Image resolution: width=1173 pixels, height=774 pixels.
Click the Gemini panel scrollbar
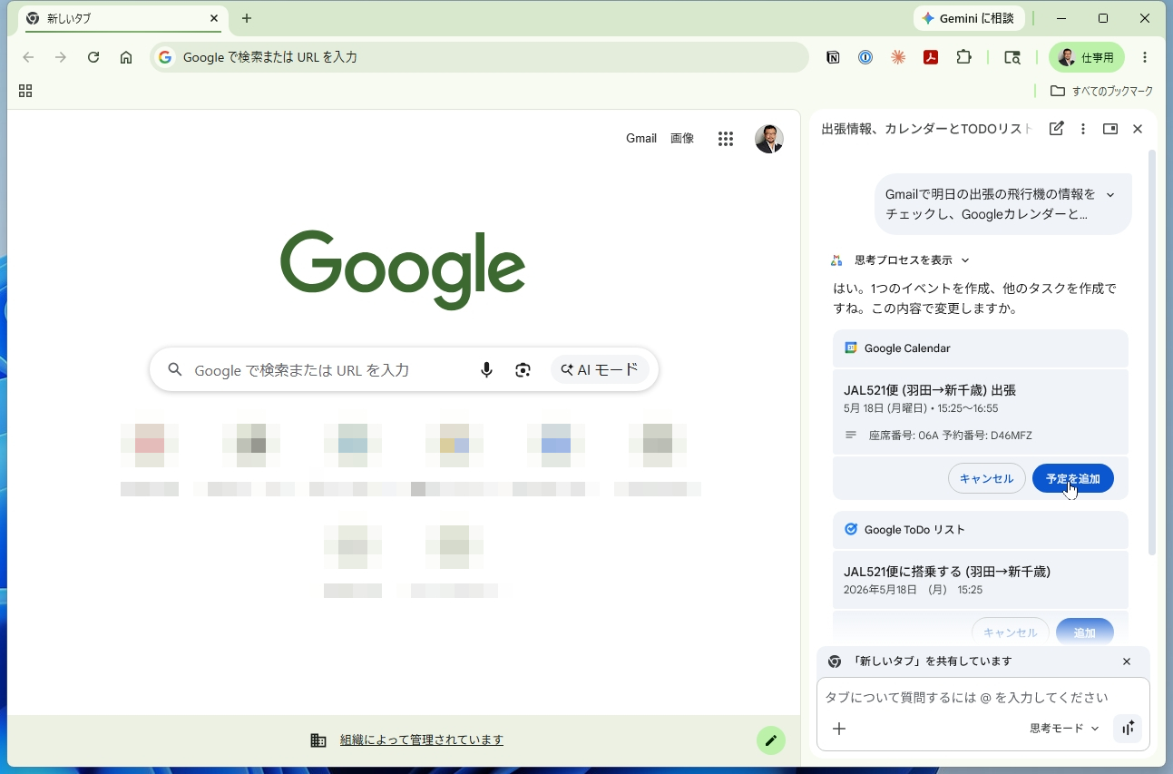(1152, 353)
